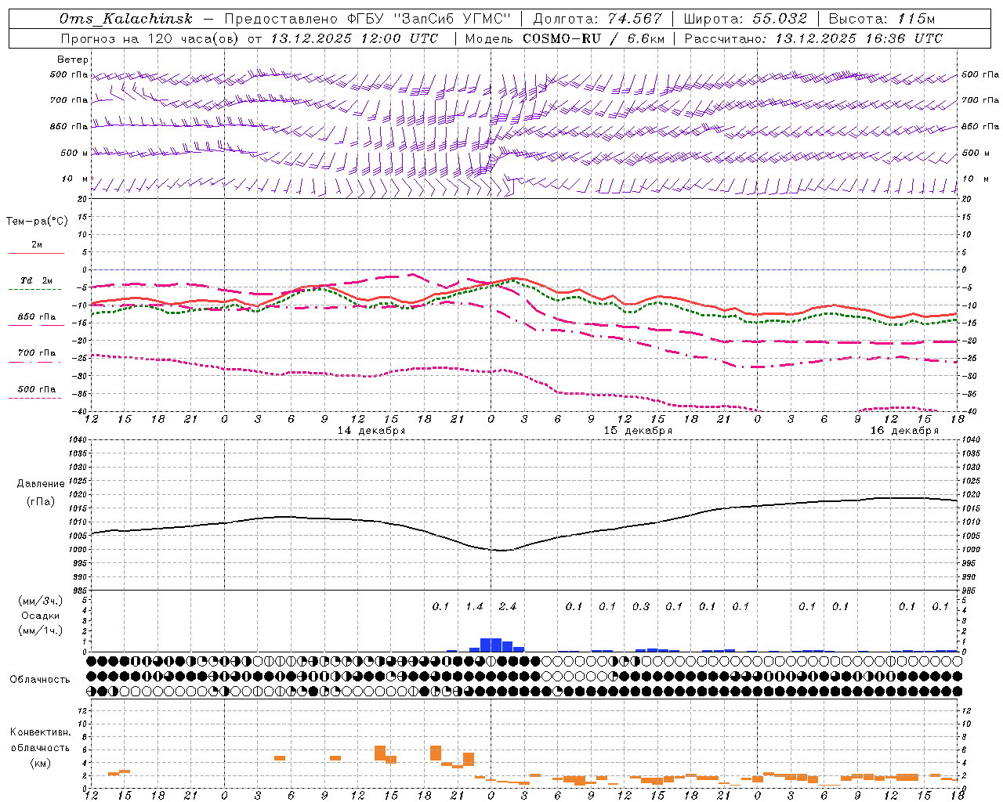Click the 500 гПа temperature legend entry
1003x802 pixels.
(37, 388)
